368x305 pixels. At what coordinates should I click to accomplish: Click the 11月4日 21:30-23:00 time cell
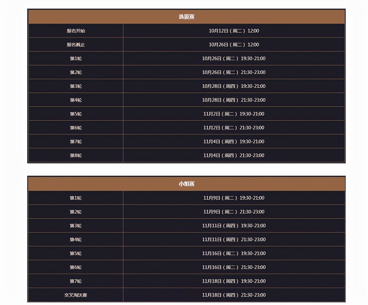point(234,155)
